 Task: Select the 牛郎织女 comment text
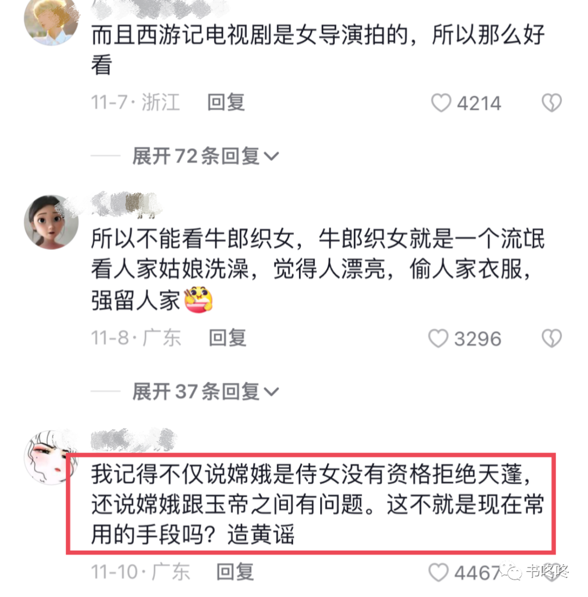point(318,269)
